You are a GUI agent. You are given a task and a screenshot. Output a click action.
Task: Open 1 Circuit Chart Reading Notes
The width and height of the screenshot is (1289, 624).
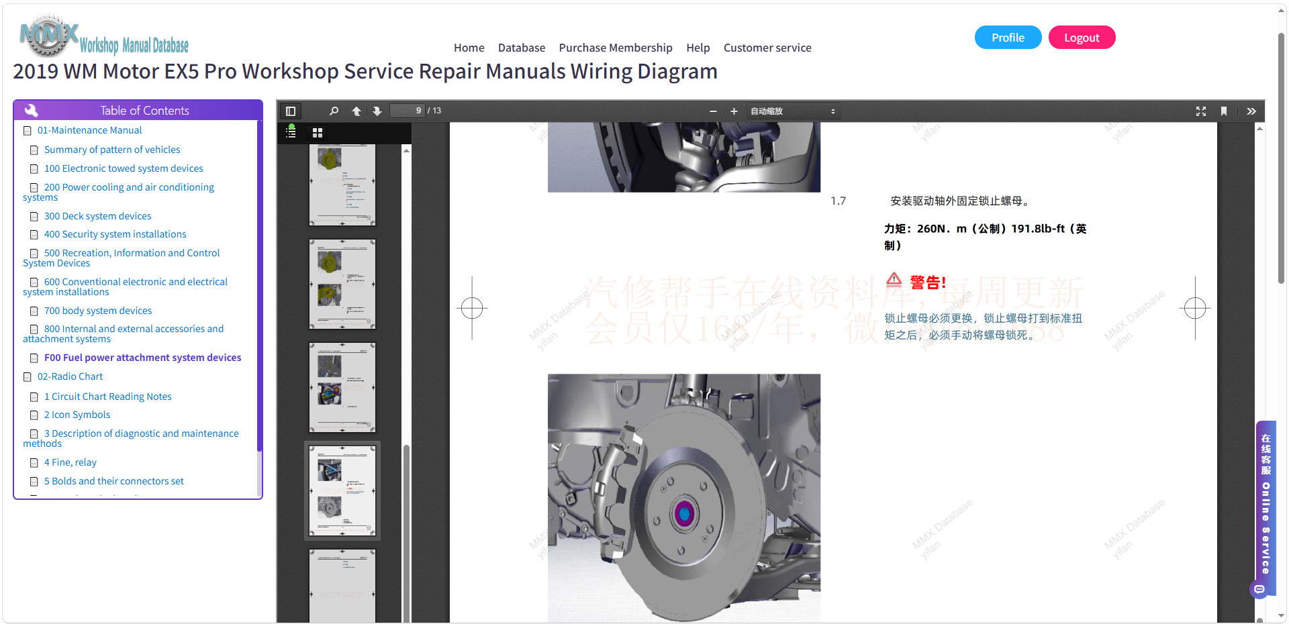click(x=107, y=397)
